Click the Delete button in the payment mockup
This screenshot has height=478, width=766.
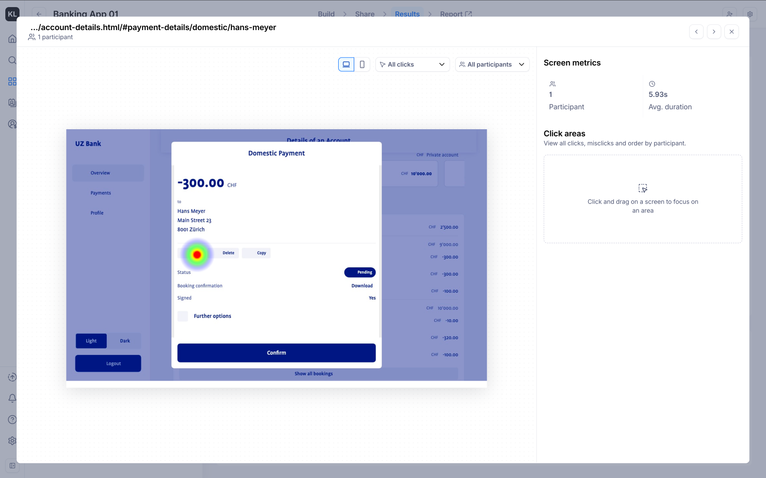[228, 253]
